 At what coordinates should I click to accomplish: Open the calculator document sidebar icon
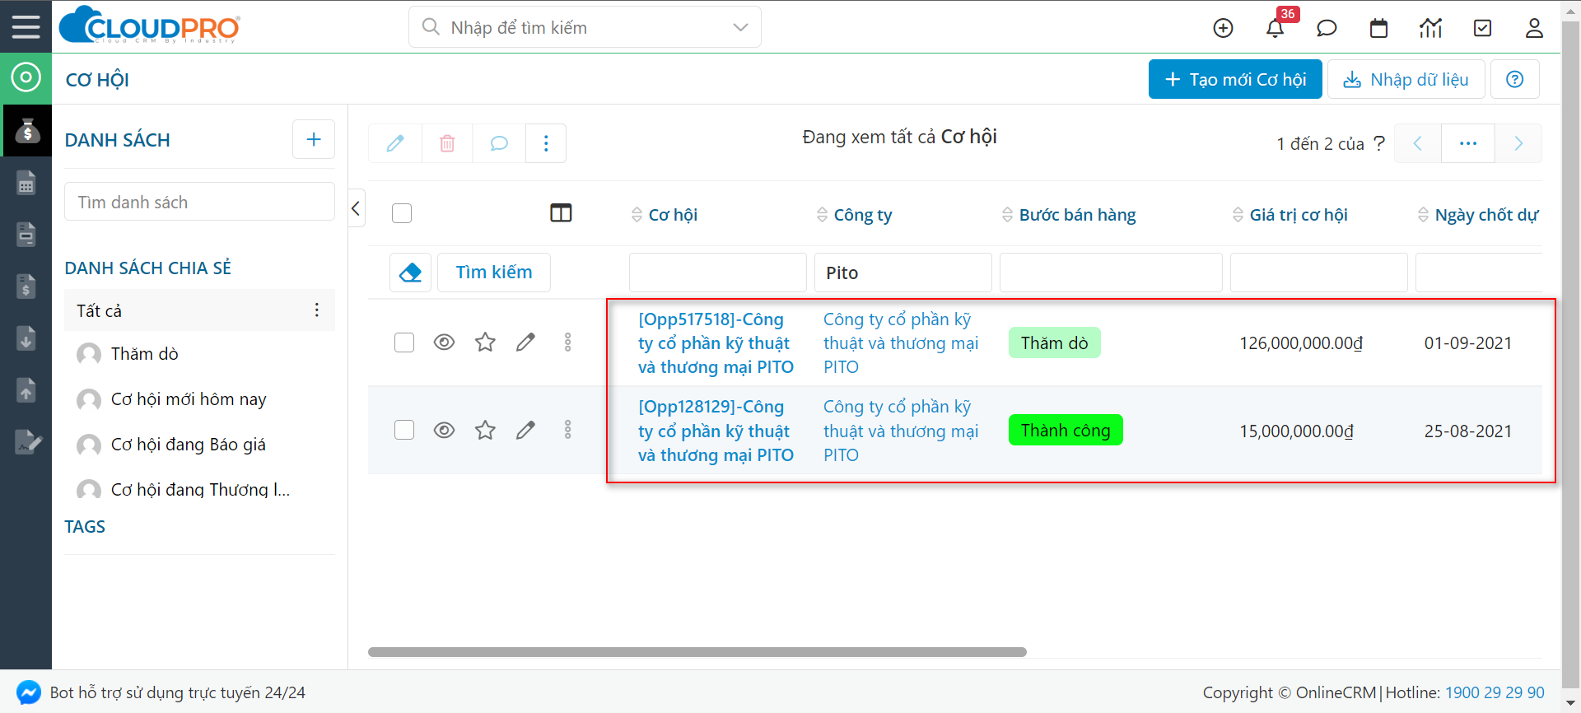pos(26,183)
